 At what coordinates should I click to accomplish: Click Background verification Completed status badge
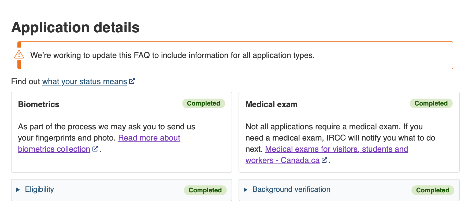click(433, 190)
